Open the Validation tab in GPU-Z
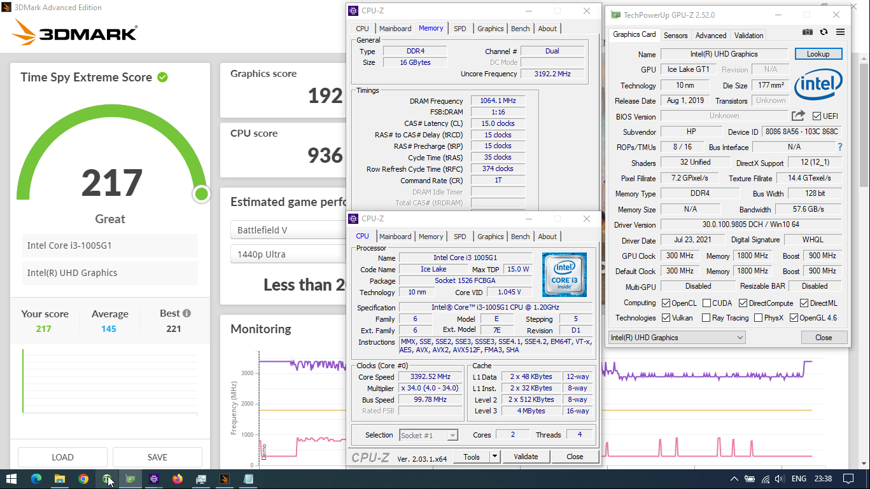 pos(748,36)
